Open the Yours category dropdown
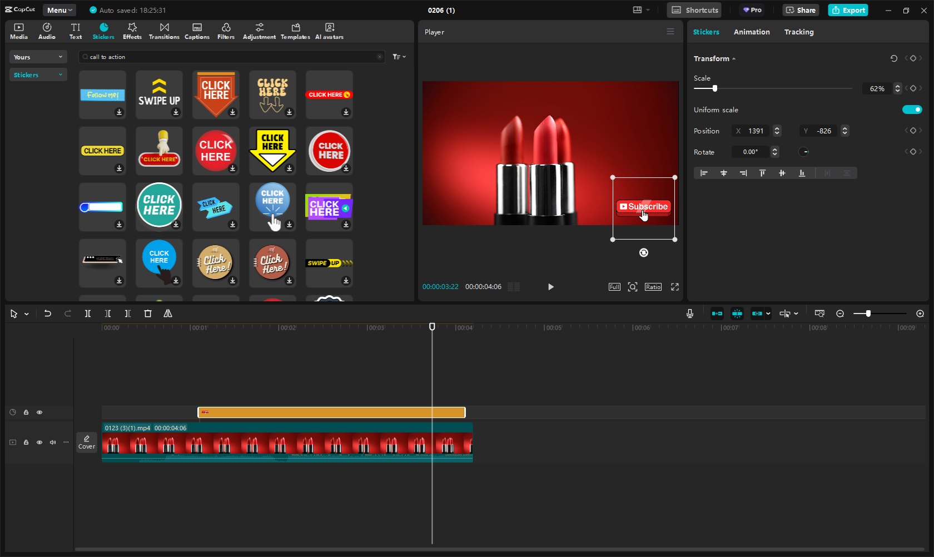 [x=38, y=57]
